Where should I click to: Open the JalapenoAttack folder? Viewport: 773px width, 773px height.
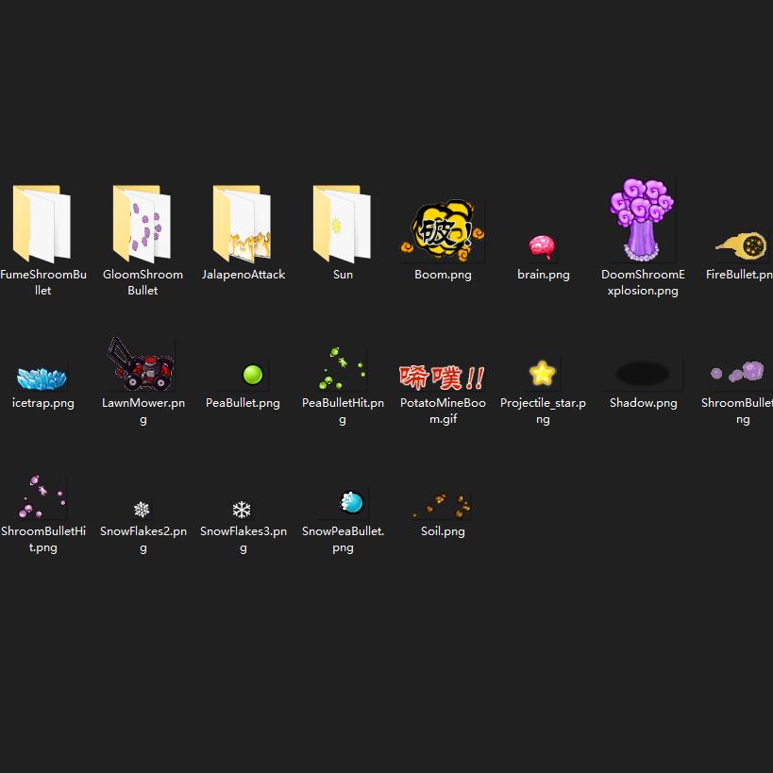242,224
